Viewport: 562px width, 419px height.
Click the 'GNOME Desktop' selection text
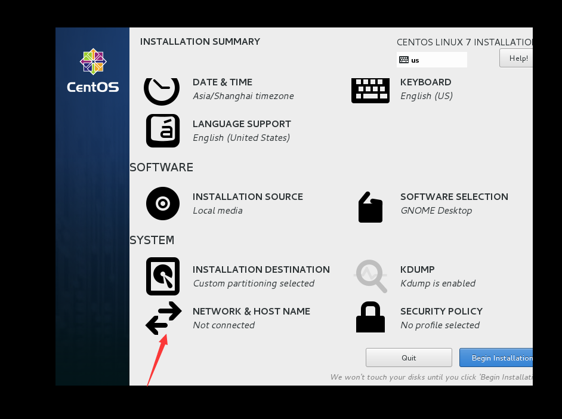436,211
